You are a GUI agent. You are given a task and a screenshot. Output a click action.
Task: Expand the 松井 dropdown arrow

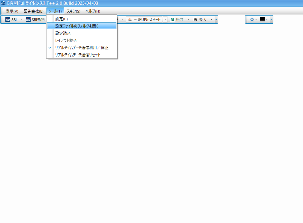pyautogui.click(x=188, y=20)
